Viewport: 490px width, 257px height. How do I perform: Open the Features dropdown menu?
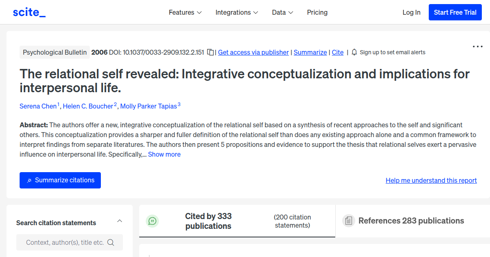pos(185,12)
